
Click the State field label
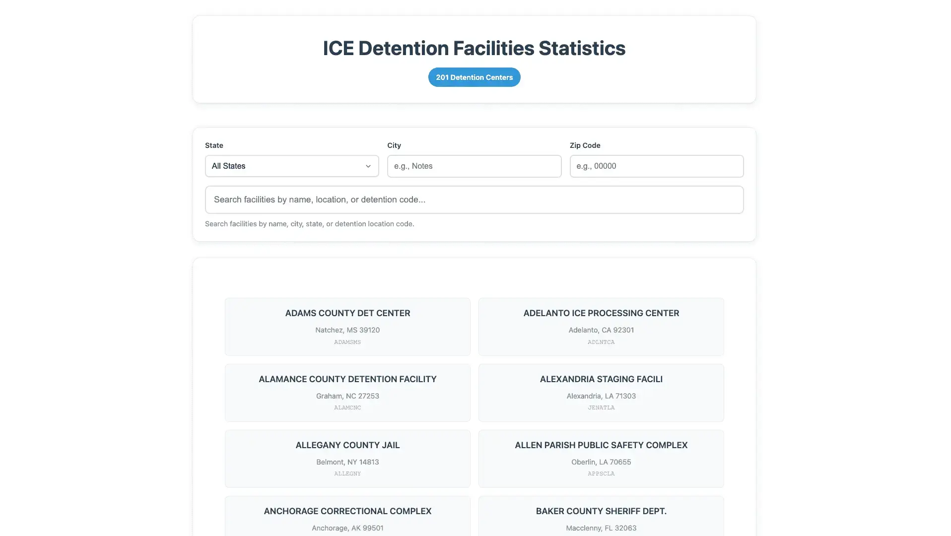click(213, 145)
